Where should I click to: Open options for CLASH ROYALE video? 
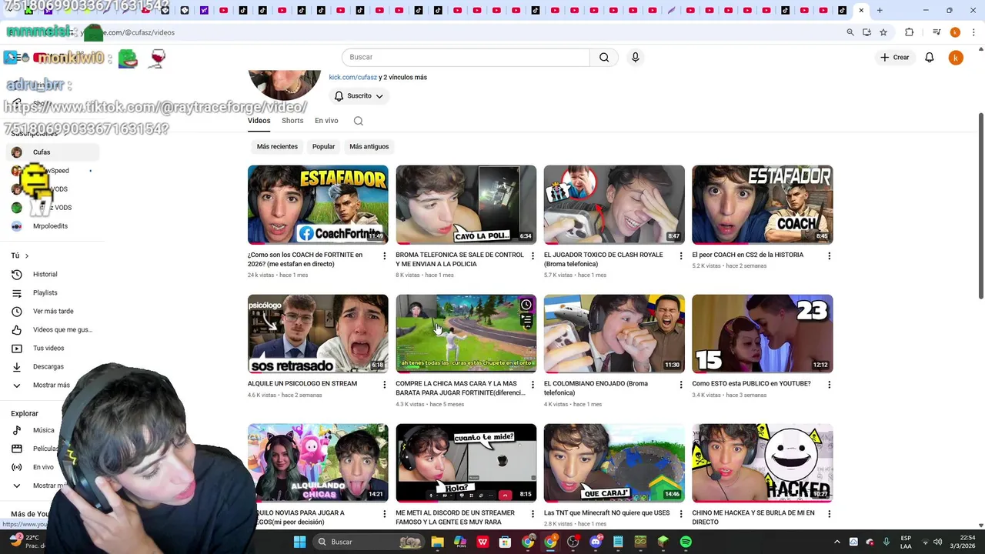click(680, 256)
